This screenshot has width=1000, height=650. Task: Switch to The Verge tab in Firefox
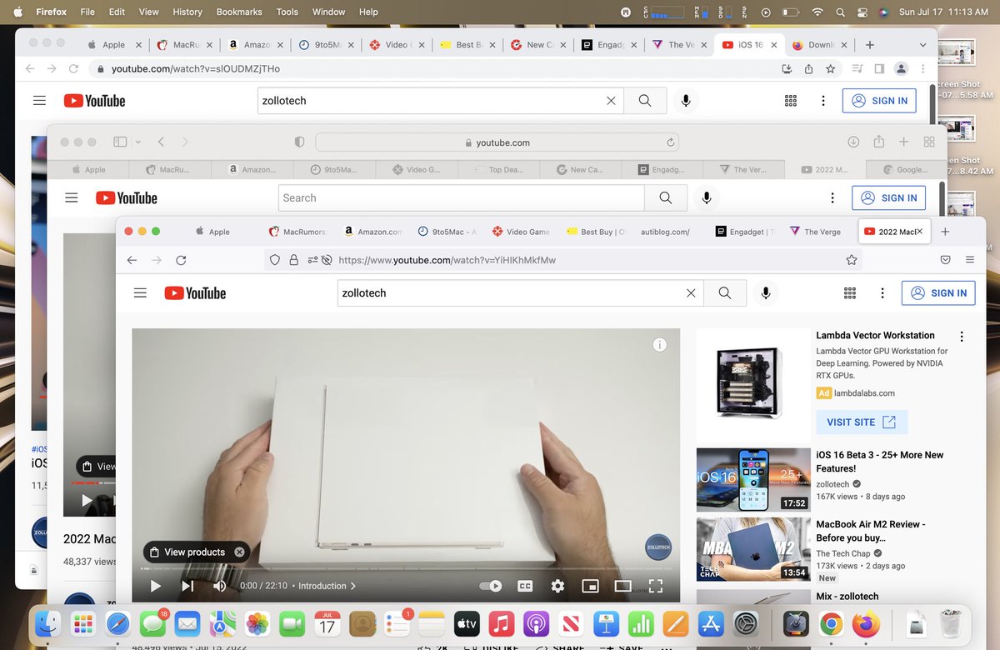[815, 232]
